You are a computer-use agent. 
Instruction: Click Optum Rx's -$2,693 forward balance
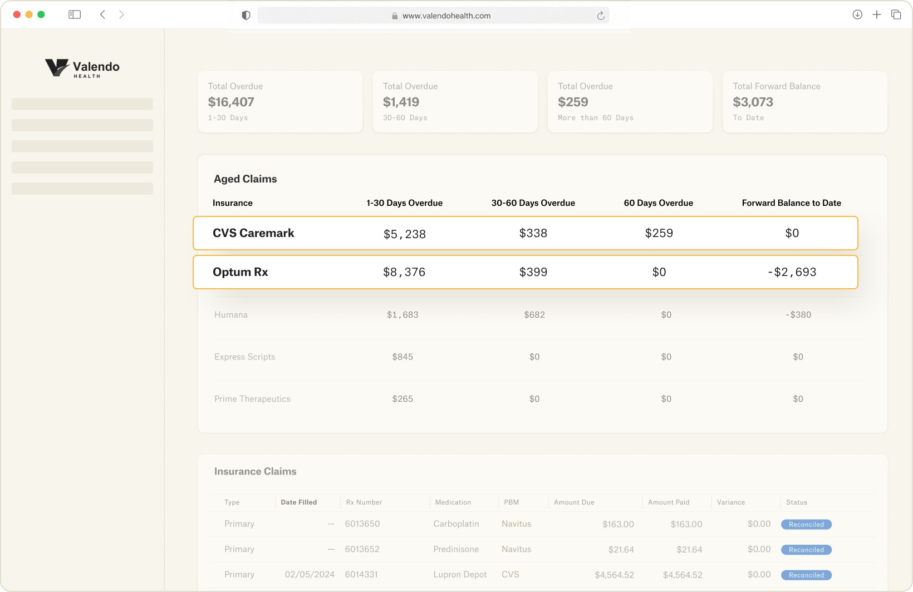[792, 272]
